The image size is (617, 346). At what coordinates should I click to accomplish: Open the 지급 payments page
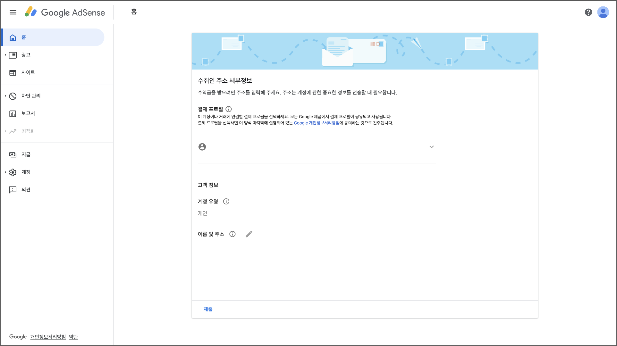pos(26,154)
